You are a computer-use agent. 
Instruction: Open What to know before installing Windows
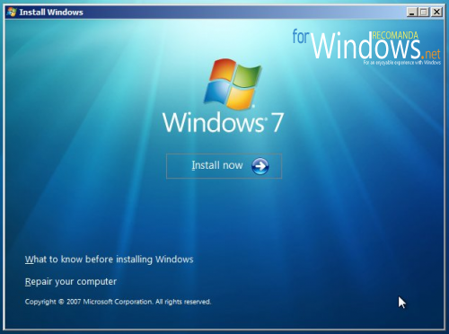110,259
